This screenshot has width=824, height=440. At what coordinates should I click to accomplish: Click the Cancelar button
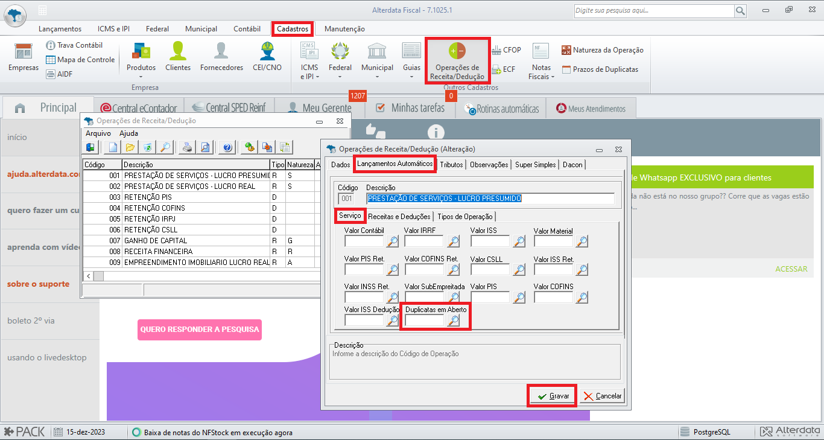pyautogui.click(x=602, y=396)
